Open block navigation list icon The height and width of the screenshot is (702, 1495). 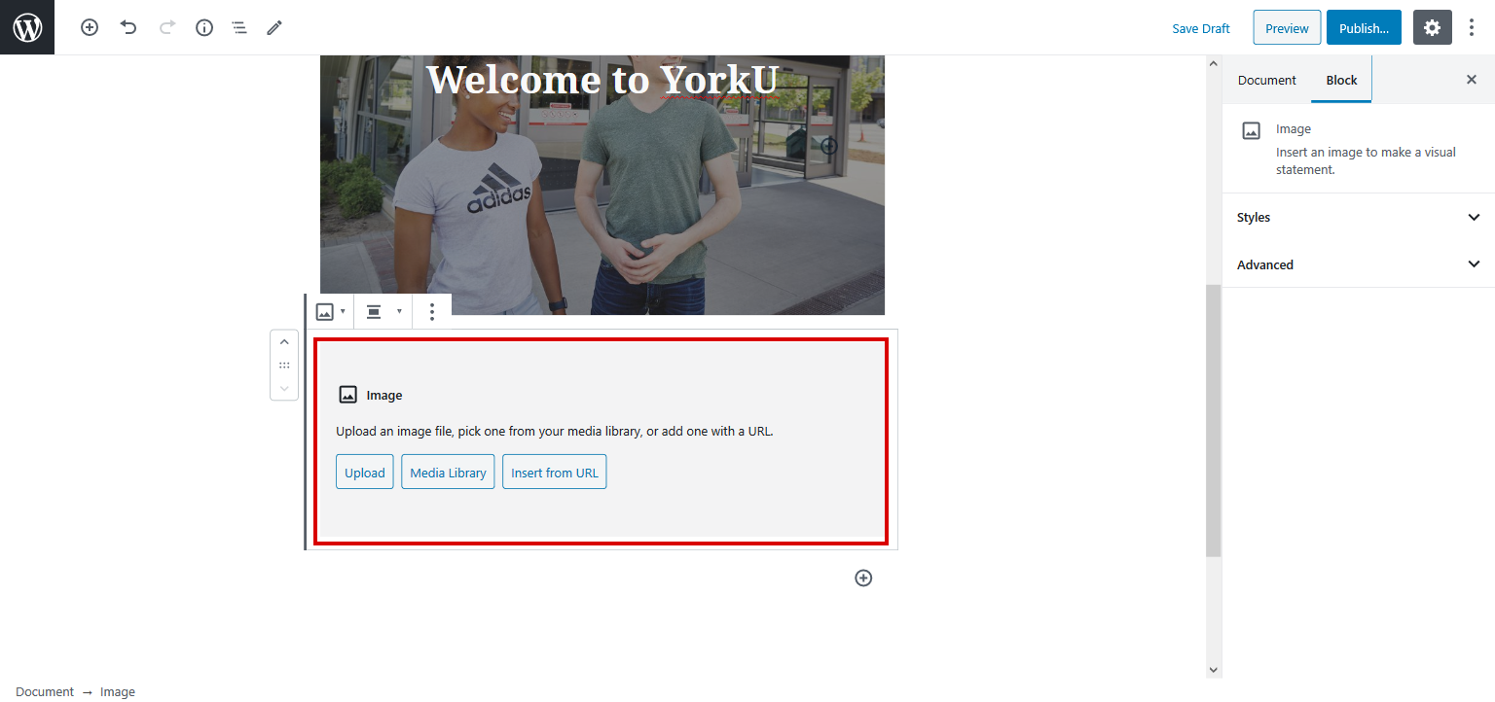point(239,28)
